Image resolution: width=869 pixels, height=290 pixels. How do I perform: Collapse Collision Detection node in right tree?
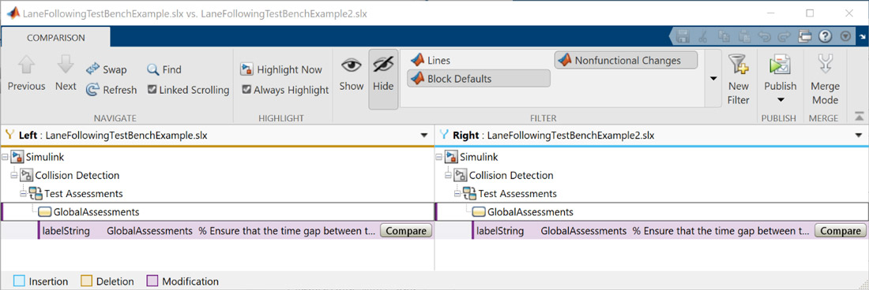click(448, 175)
